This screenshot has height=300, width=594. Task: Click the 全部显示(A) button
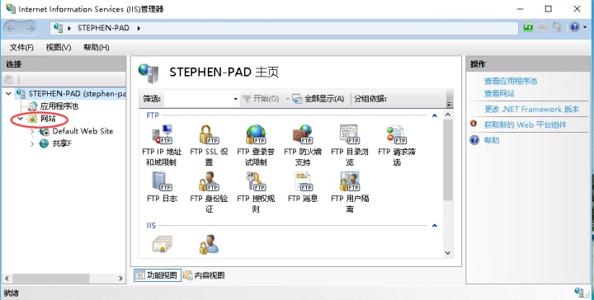pos(318,99)
